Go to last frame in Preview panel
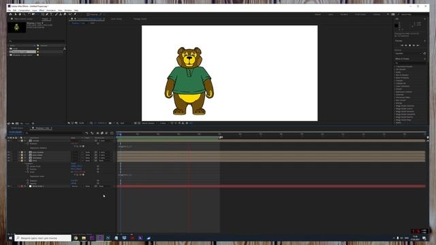 pos(418,46)
